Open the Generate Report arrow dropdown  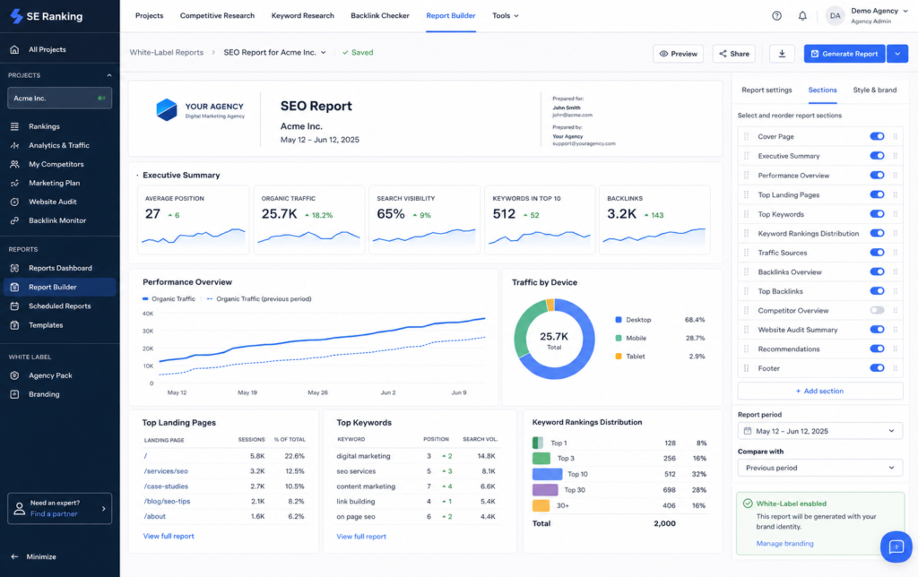897,53
